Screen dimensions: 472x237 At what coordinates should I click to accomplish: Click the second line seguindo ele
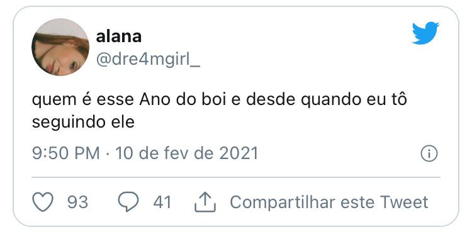click(83, 123)
